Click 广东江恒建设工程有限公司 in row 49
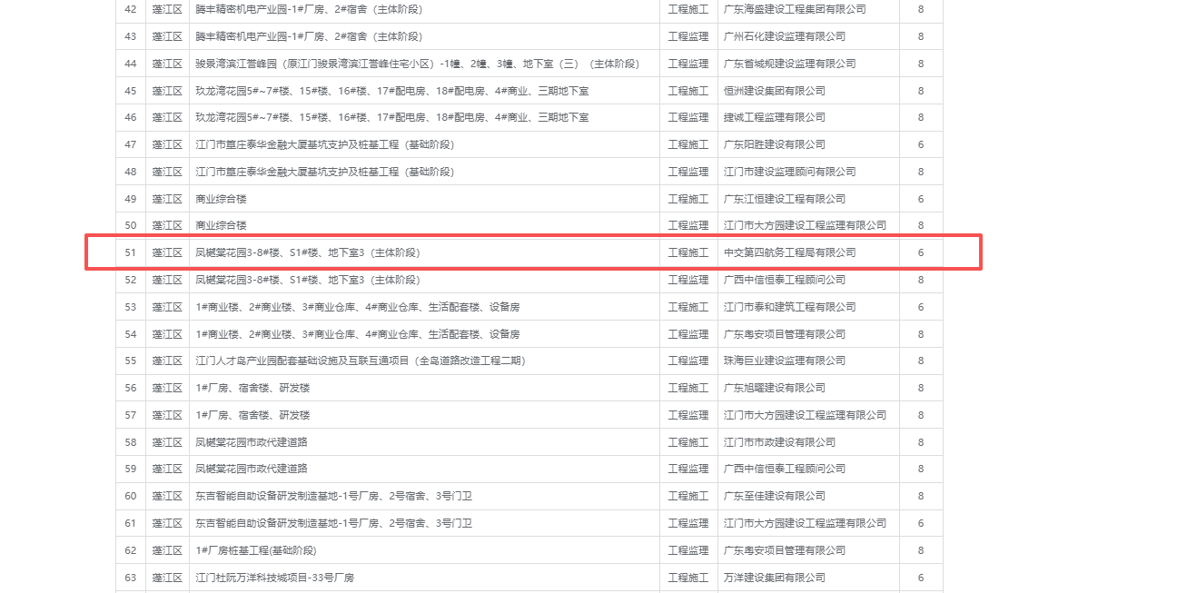 [x=784, y=199]
